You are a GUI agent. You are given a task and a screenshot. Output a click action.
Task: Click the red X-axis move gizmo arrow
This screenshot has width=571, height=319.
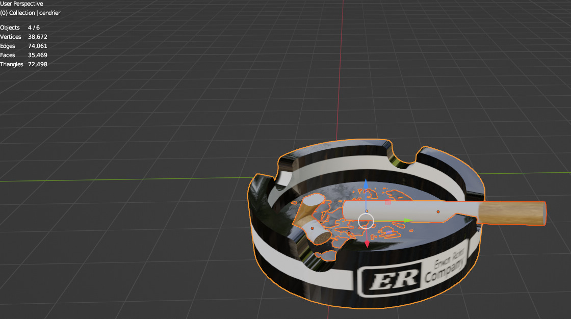(x=367, y=244)
